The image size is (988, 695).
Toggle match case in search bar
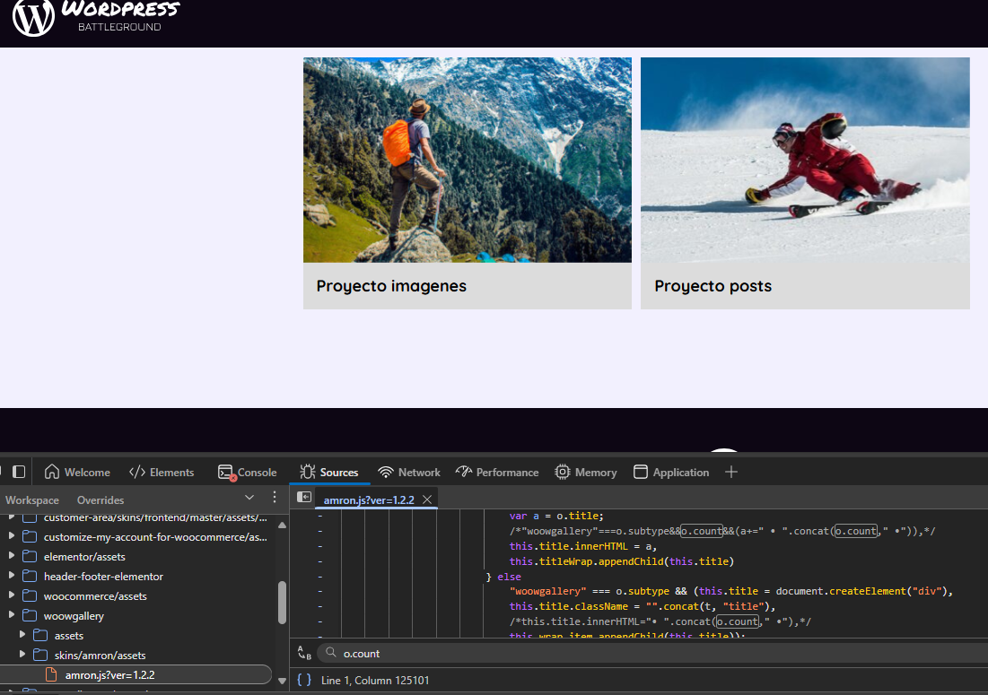pyautogui.click(x=305, y=654)
